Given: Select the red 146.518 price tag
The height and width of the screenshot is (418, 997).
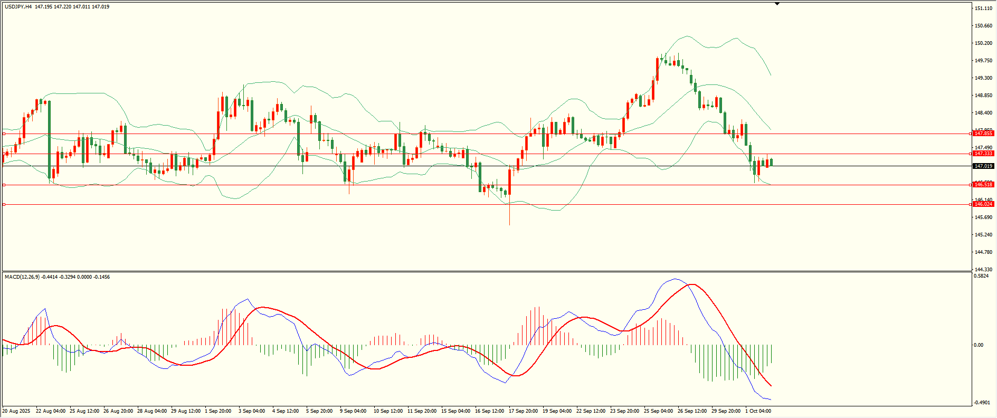Looking at the screenshot, I should [983, 185].
